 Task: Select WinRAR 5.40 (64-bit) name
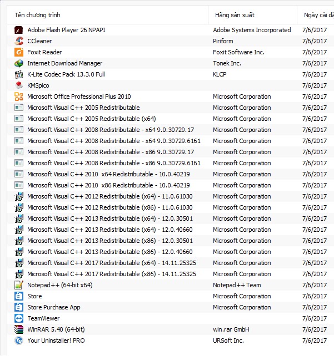tap(56, 329)
